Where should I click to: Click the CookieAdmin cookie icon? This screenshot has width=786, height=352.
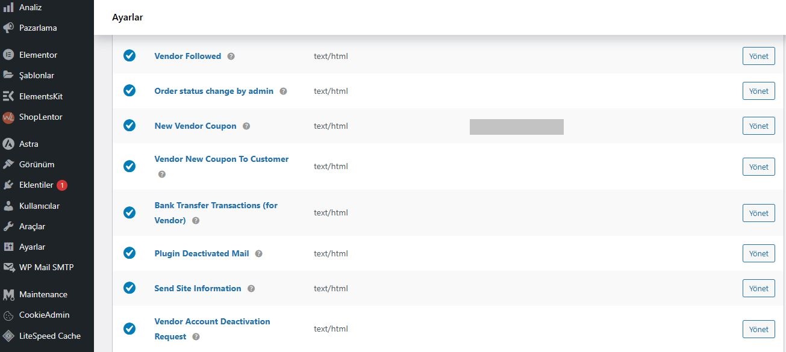point(8,315)
